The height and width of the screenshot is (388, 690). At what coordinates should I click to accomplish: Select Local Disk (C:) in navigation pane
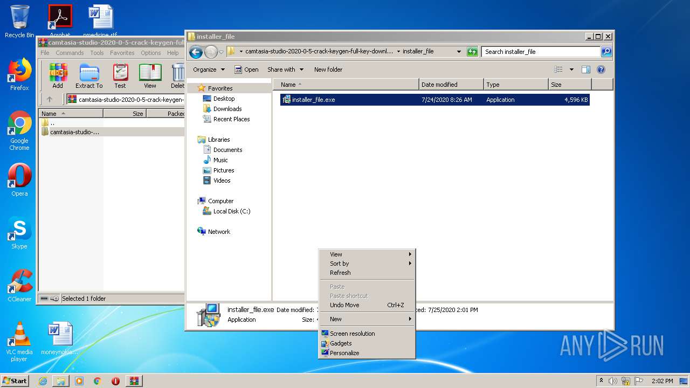point(231,211)
